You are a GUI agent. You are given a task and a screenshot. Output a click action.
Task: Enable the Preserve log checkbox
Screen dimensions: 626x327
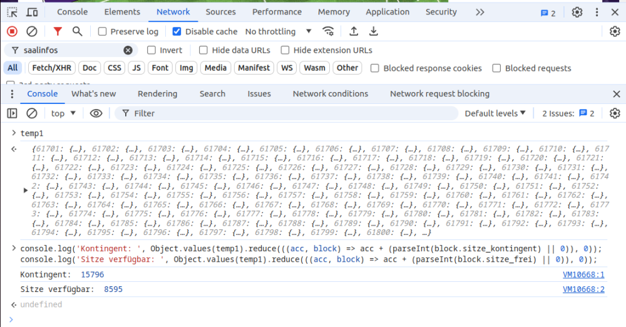pos(100,31)
